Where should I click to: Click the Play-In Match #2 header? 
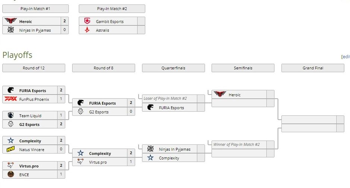click(x=112, y=9)
